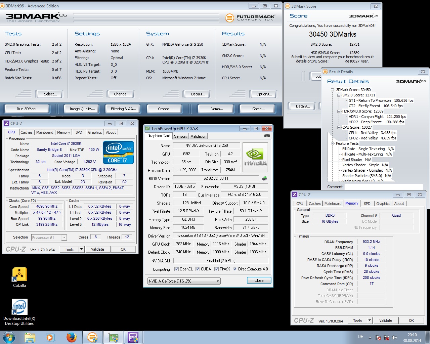
Task: Toggle the DirectCompute 4.0 checkbox
Action: tap(235, 269)
